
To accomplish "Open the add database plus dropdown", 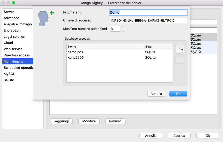I will [x=180, y=48].
